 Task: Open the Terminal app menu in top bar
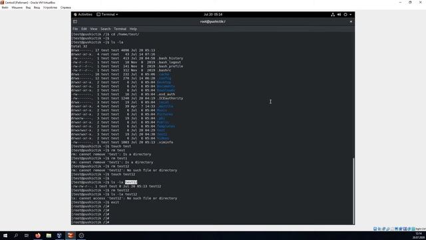[x=107, y=15]
